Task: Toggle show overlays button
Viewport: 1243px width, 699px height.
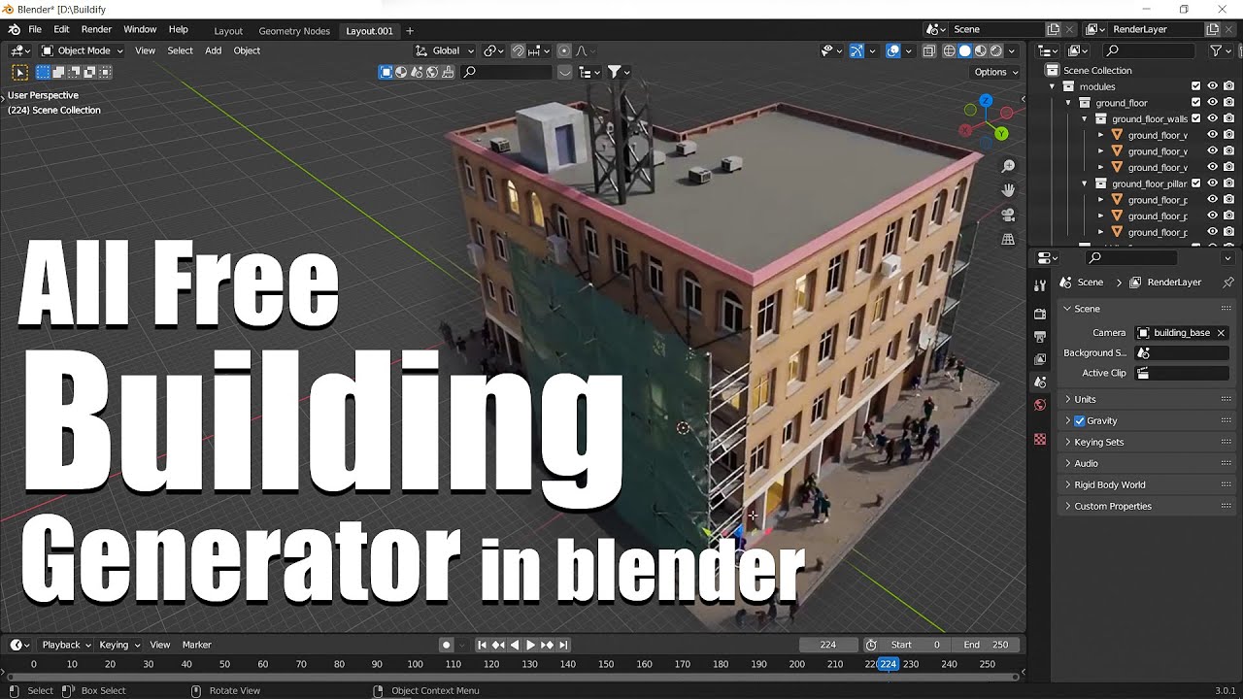Action: (892, 50)
